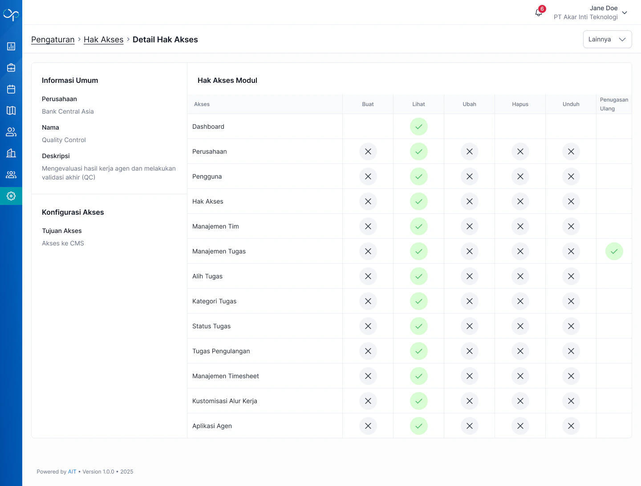Click the Quality Control name value
Image resolution: width=641 pixels, height=486 pixels.
tap(64, 140)
